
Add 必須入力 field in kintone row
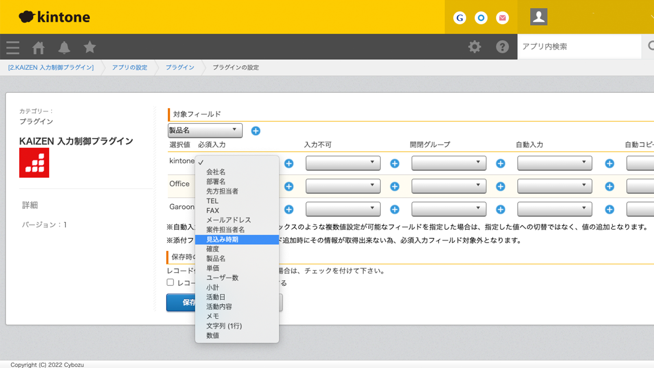[x=289, y=164]
